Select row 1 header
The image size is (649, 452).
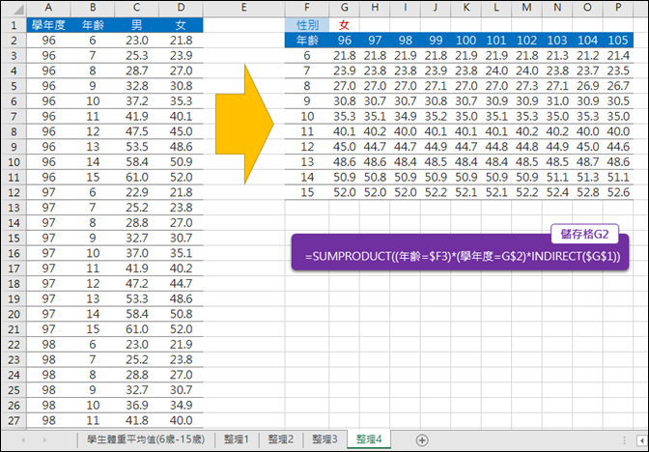tap(14, 25)
